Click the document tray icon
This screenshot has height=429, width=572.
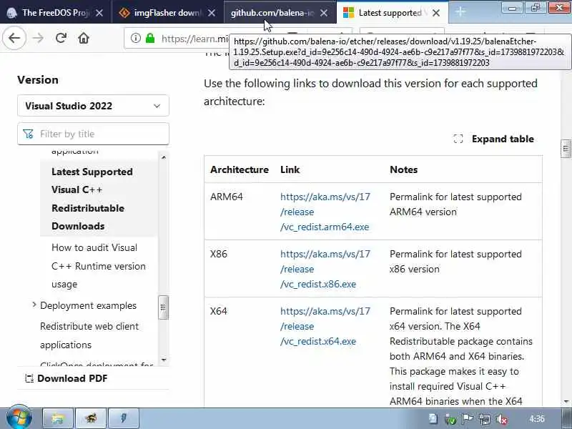pos(433,419)
